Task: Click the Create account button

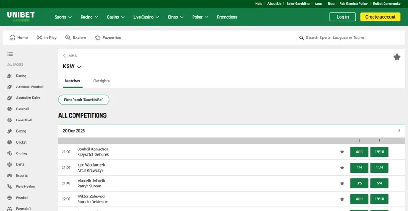Action: [x=380, y=17]
